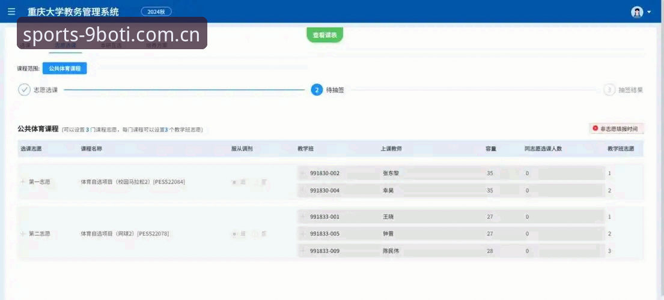Click the teacher name in row 991833-005
Image resolution: width=664 pixels, height=300 pixels.
(x=388, y=233)
